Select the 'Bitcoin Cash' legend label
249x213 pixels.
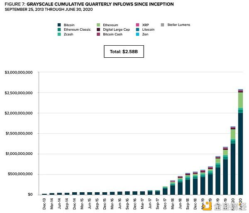coord(112,34)
